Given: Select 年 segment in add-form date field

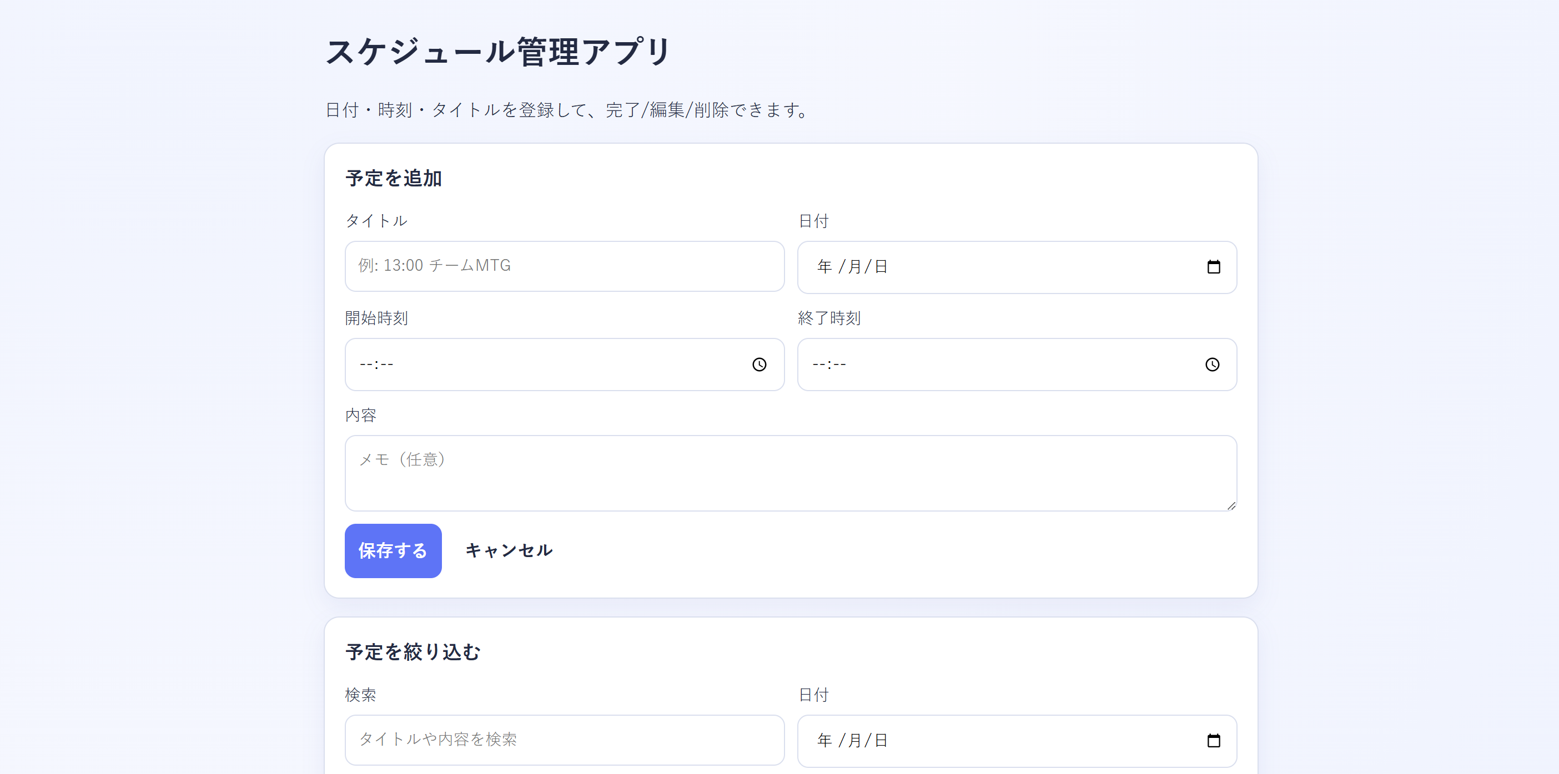Looking at the screenshot, I should pyautogui.click(x=824, y=267).
